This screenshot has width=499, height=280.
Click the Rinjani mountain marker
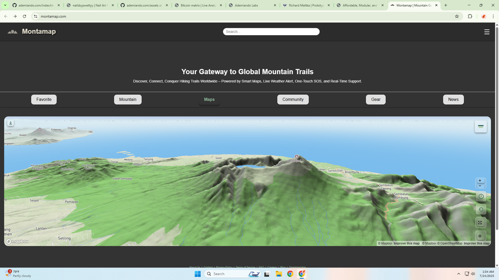(x=297, y=157)
